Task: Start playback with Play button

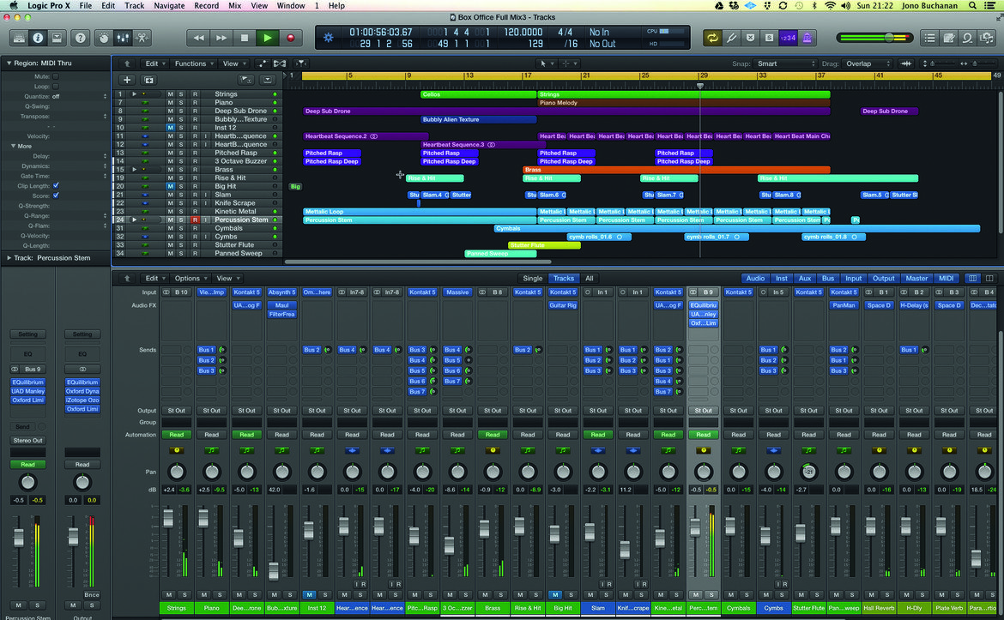Action: tap(268, 38)
